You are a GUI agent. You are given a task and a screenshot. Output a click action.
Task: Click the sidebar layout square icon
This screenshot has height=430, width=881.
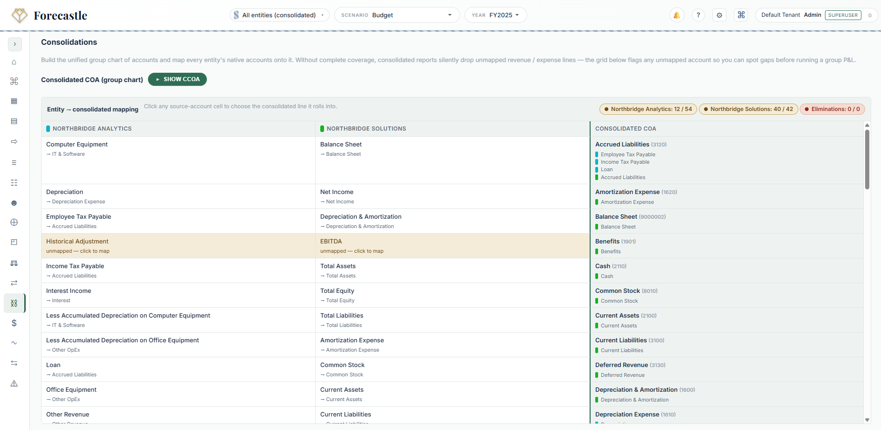(14, 242)
